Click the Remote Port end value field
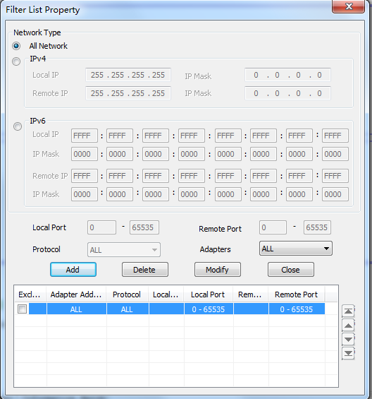372x399 pixels. [x=317, y=227]
